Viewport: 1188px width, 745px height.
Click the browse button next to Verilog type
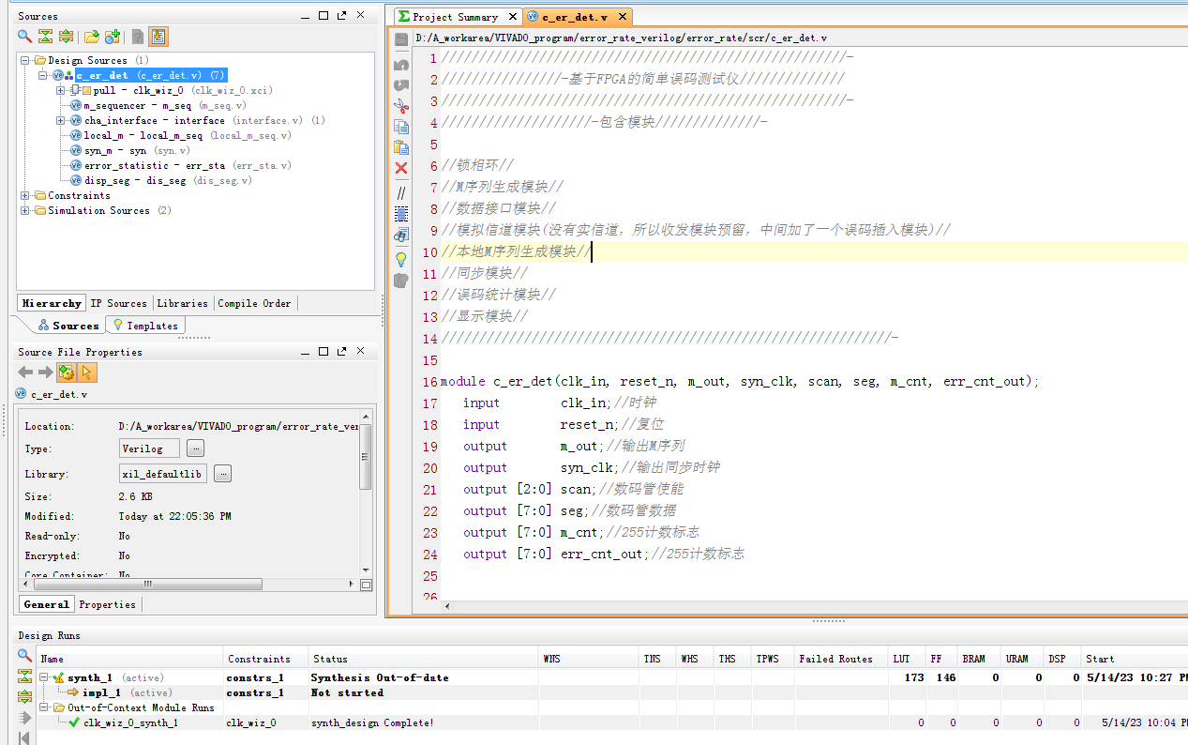[x=195, y=449]
